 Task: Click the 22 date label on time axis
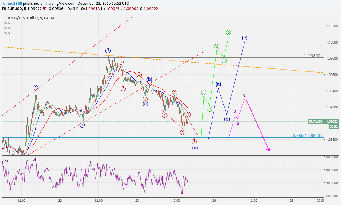click(x=60, y=201)
